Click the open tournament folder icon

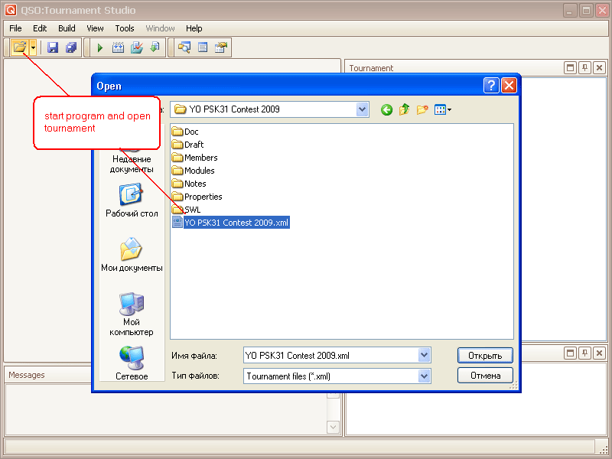point(20,47)
